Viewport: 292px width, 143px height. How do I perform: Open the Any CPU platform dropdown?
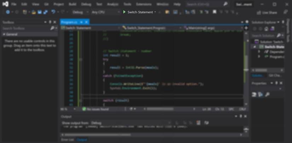pyautogui.click(x=105, y=12)
